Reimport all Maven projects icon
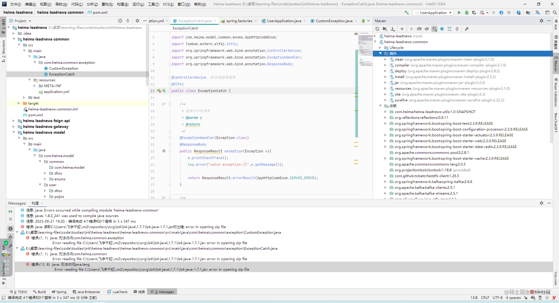 [x=377, y=29]
